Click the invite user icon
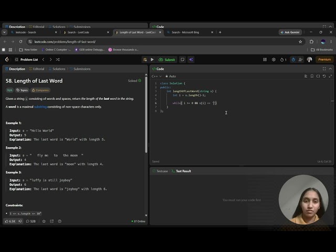 point(300,59)
